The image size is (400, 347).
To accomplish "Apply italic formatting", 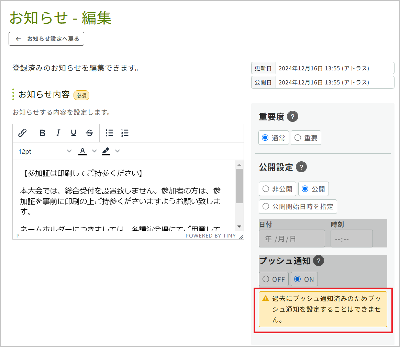I will pyautogui.click(x=58, y=133).
